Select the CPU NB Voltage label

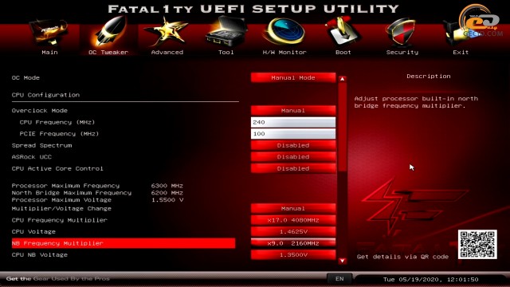pyautogui.click(x=40, y=255)
